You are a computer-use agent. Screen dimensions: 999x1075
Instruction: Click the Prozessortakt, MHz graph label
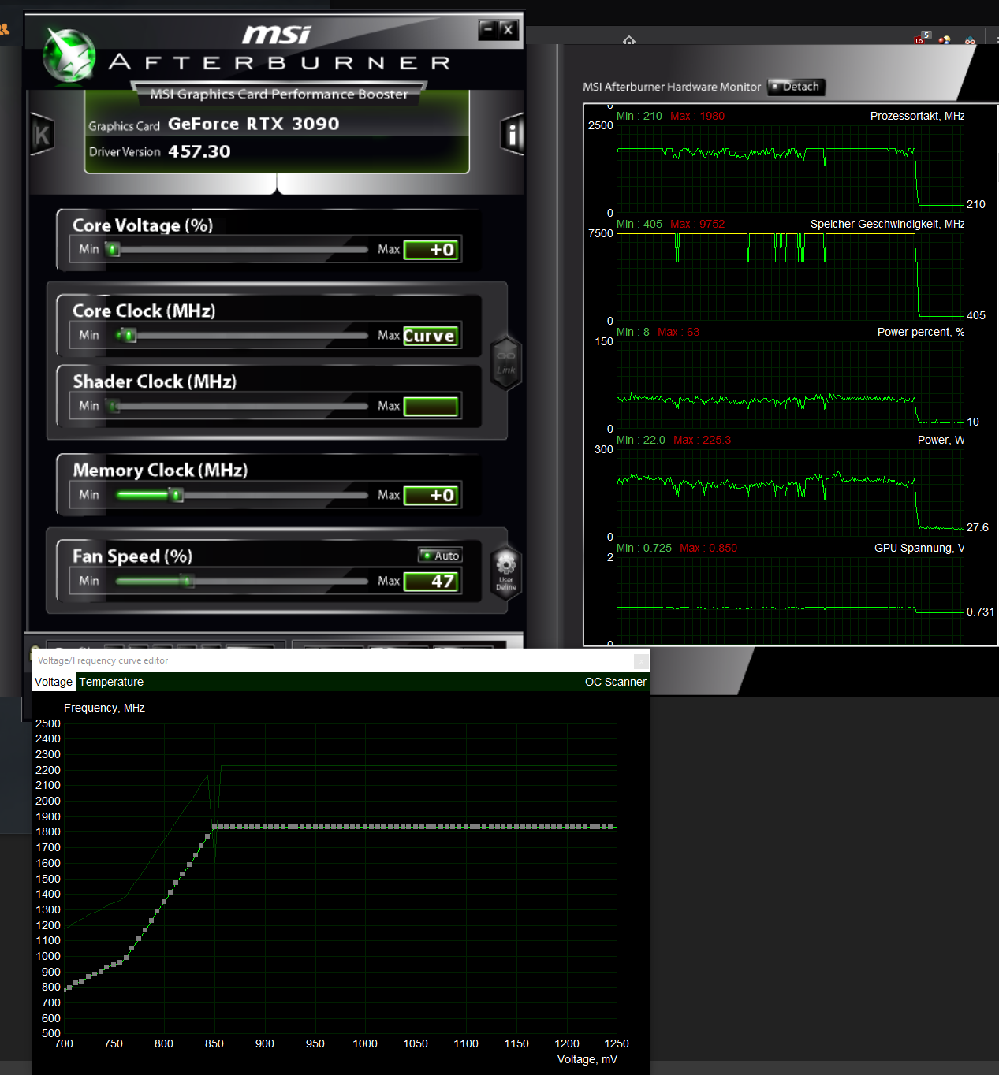click(917, 116)
